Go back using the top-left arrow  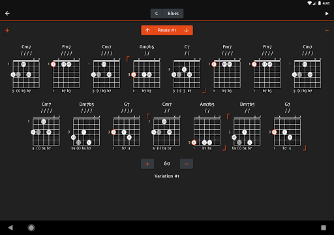[x=7, y=14]
